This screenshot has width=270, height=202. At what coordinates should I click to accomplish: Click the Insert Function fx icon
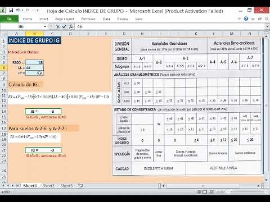tap(71, 26)
